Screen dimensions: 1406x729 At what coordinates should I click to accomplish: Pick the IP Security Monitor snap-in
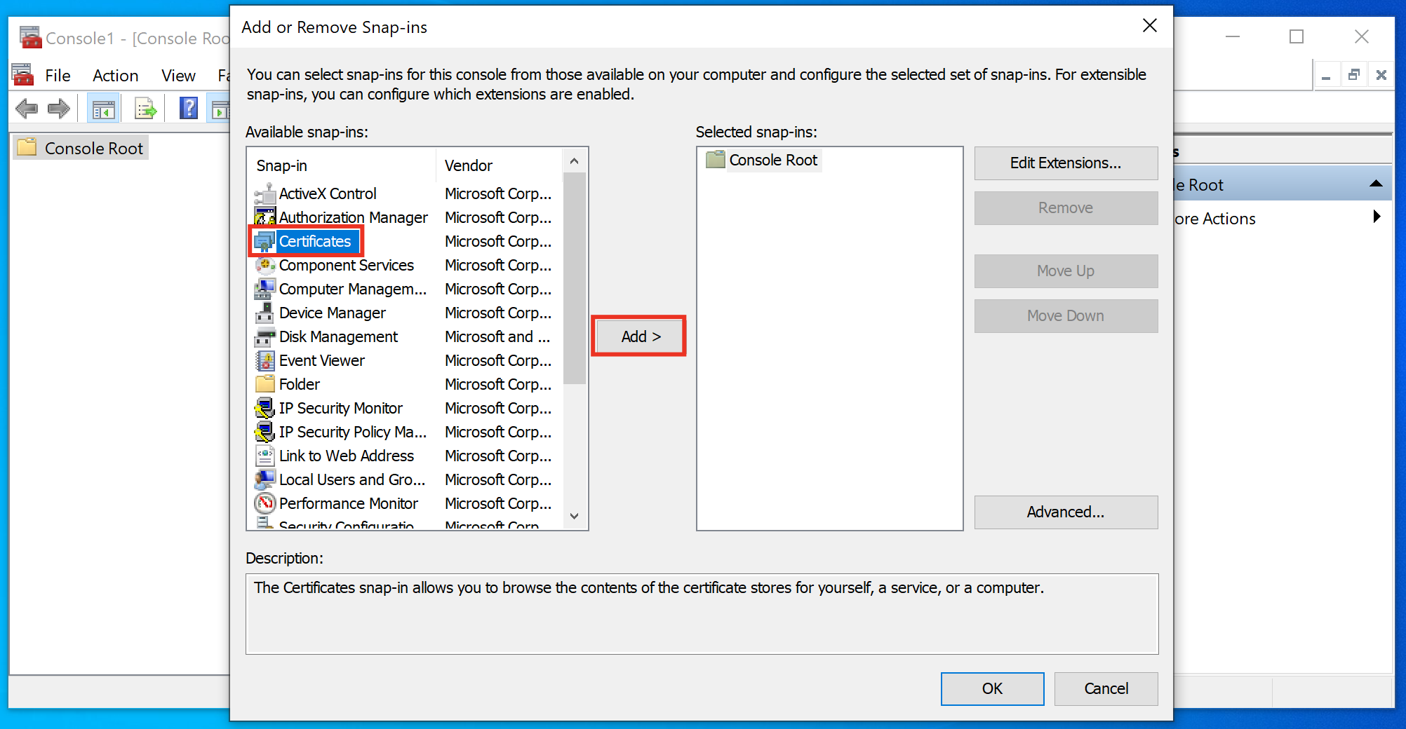[x=340, y=408]
